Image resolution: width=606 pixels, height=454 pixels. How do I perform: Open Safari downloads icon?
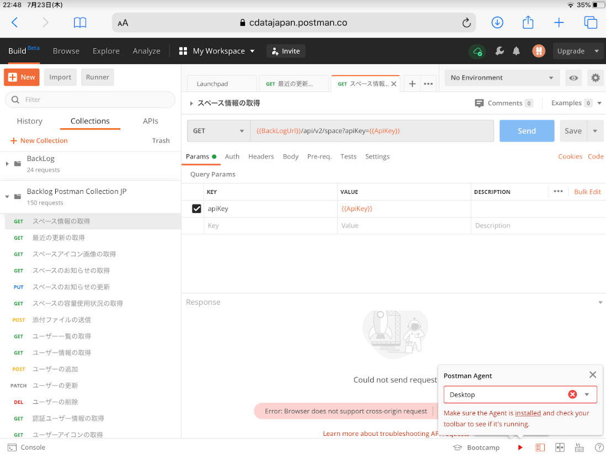[497, 23]
